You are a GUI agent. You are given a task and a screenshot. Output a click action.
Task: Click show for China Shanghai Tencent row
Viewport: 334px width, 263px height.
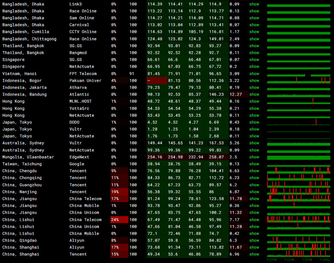pyautogui.click(x=254, y=254)
